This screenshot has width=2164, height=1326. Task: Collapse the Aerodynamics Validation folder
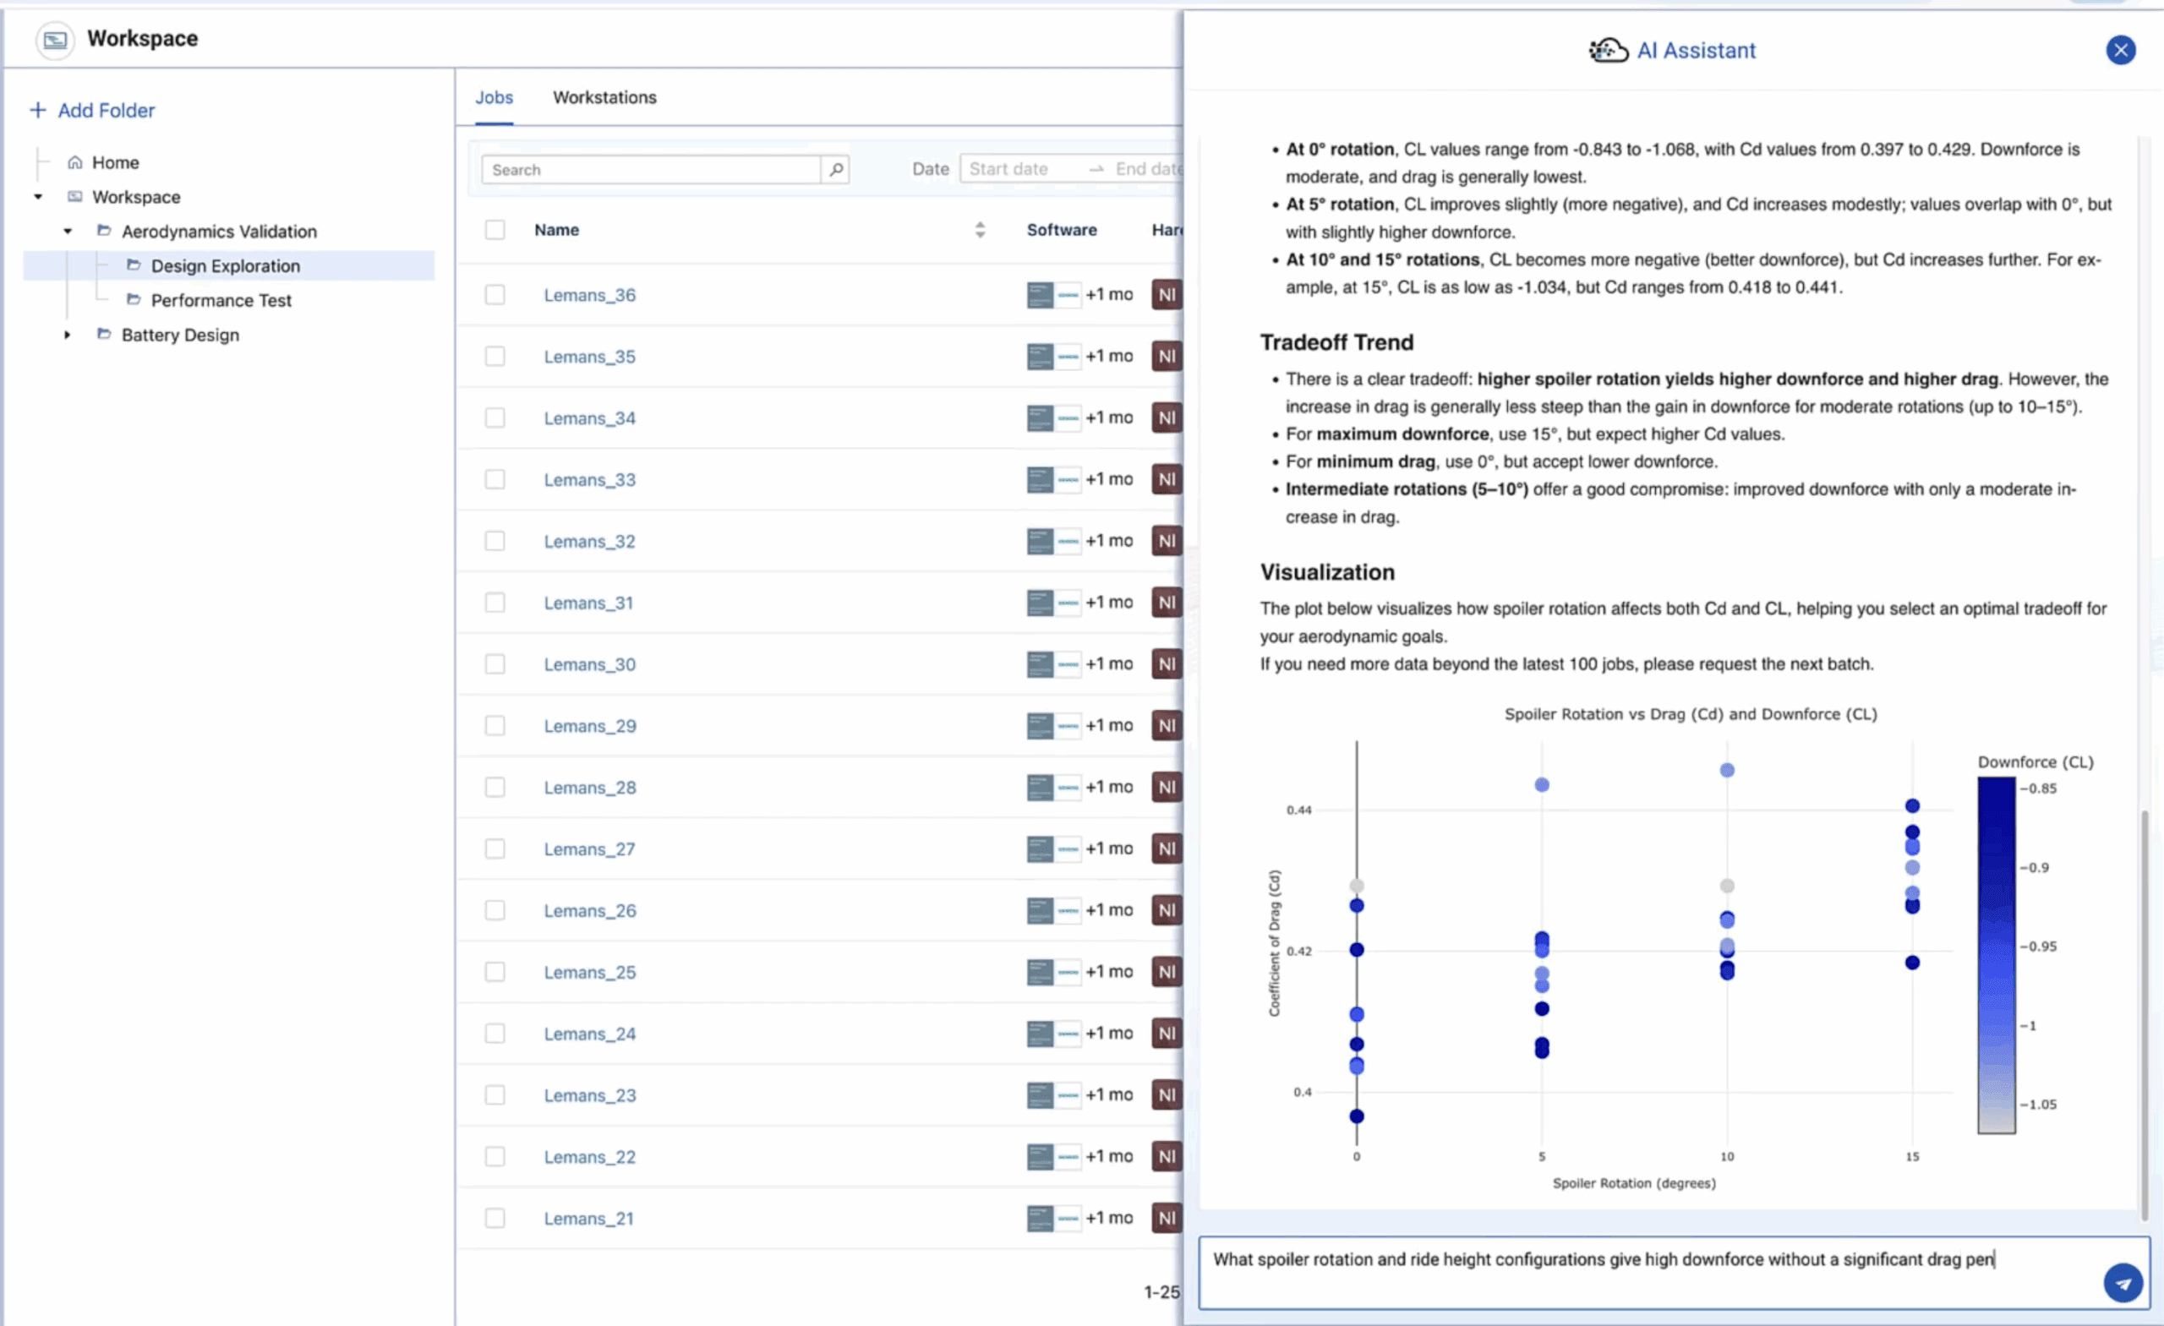tap(68, 232)
